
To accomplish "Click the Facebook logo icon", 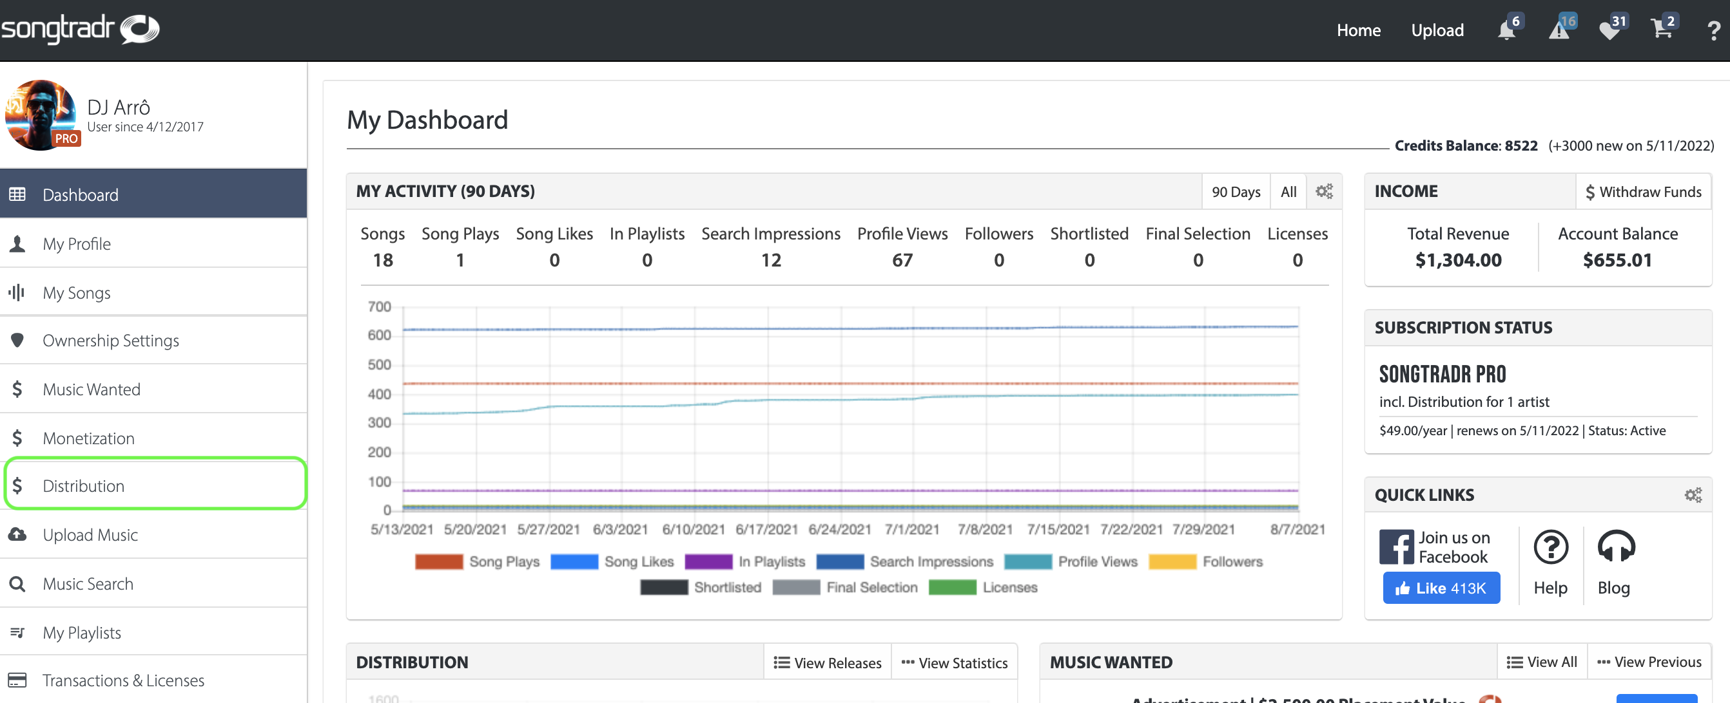I will pos(1396,547).
